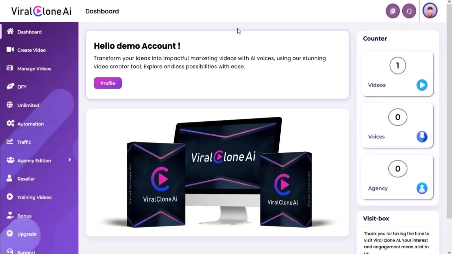Screen dimensions: 452x254
Task: Open the headset support icon in header
Action: (409, 11)
